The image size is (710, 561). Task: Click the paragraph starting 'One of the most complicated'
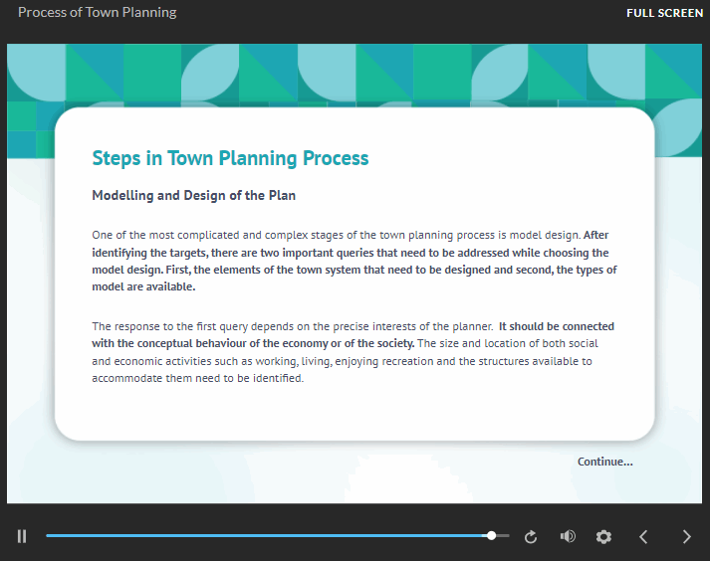pos(355,261)
